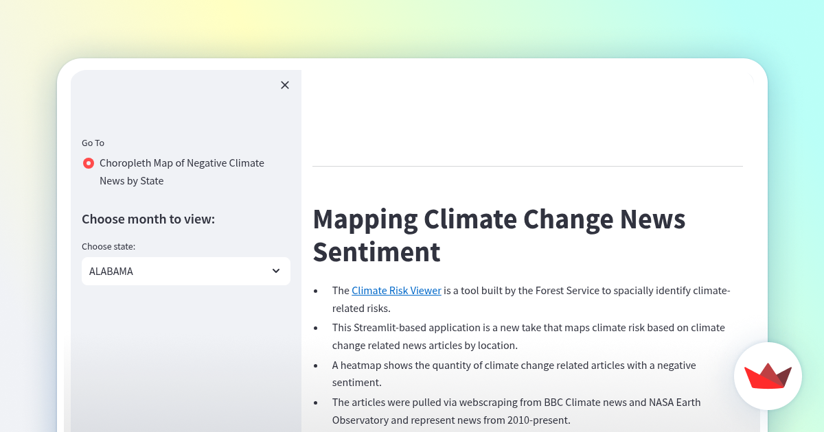The width and height of the screenshot is (824, 432).
Task: Click the bullet dot before "A heatmap shows"
Action: [x=316, y=365]
